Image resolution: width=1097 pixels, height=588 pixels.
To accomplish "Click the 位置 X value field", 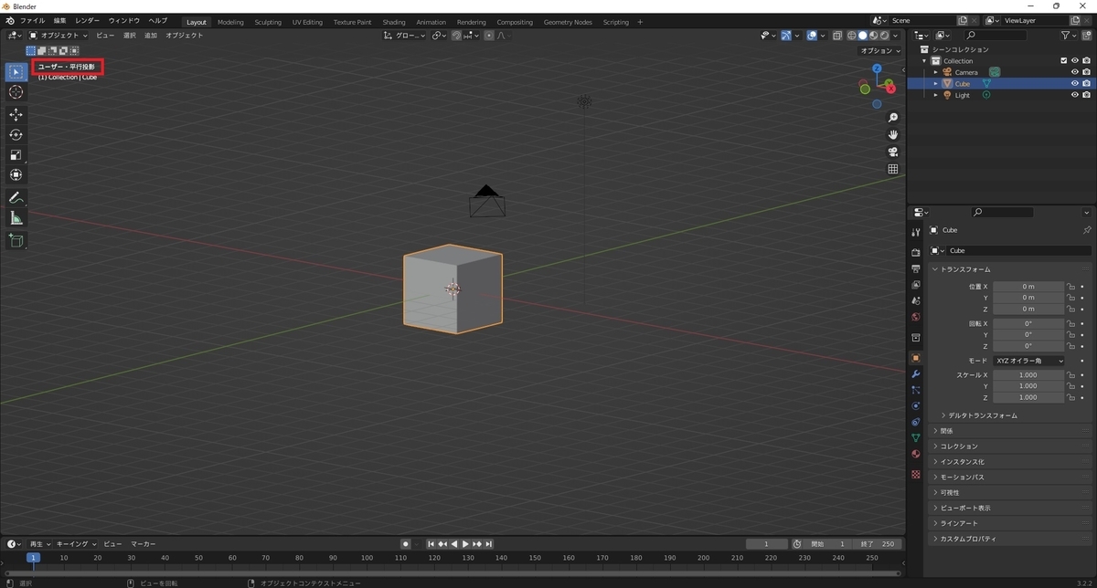I will click(x=1028, y=287).
